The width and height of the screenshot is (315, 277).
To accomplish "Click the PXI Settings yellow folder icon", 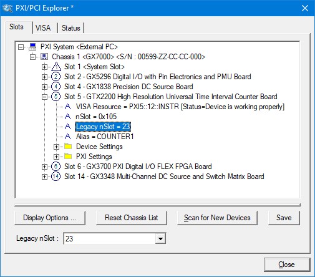I will coord(68,156).
